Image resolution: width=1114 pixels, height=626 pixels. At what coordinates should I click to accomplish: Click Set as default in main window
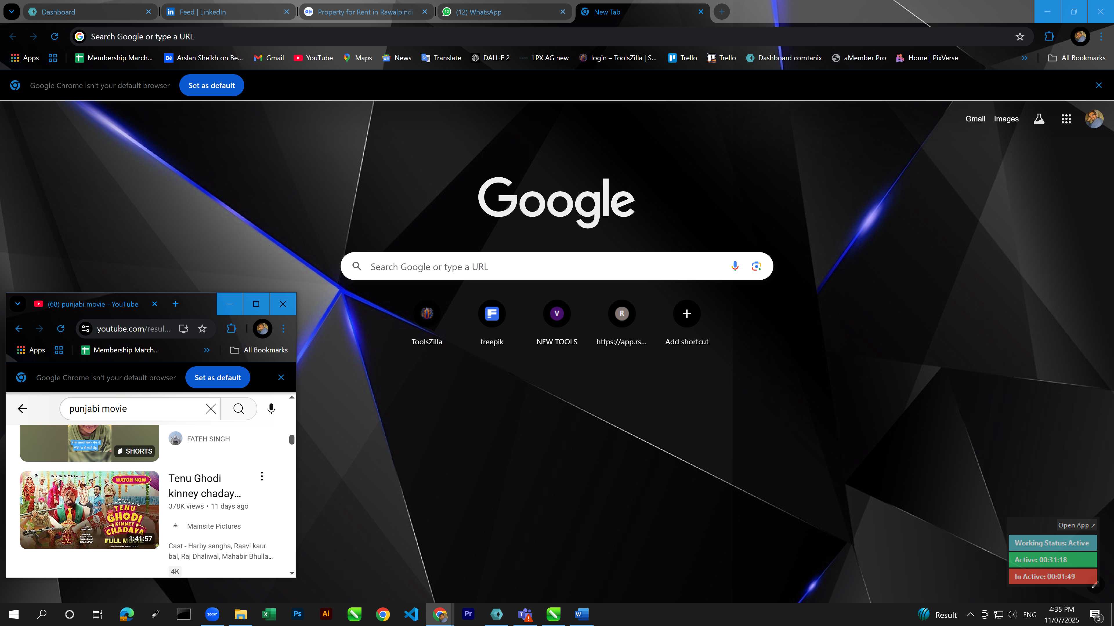211,85
